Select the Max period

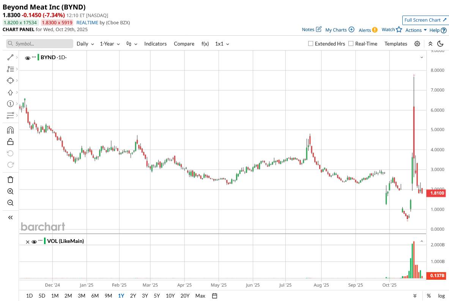(200, 296)
